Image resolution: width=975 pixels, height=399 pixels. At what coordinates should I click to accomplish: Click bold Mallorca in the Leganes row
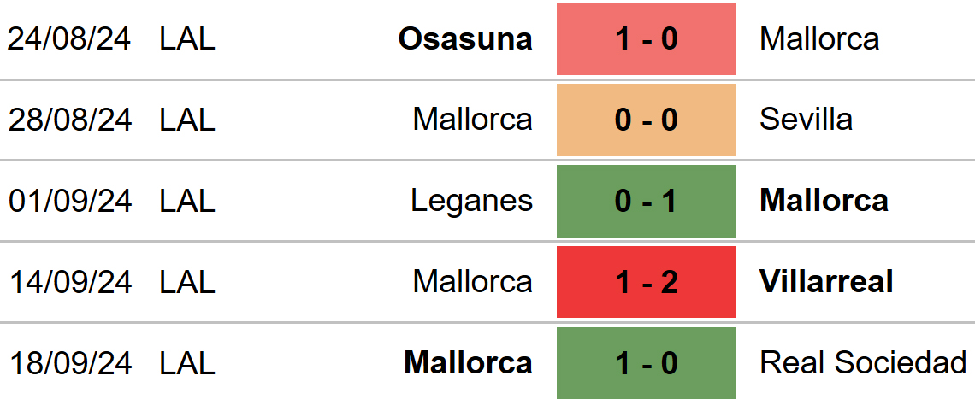click(824, 201)
